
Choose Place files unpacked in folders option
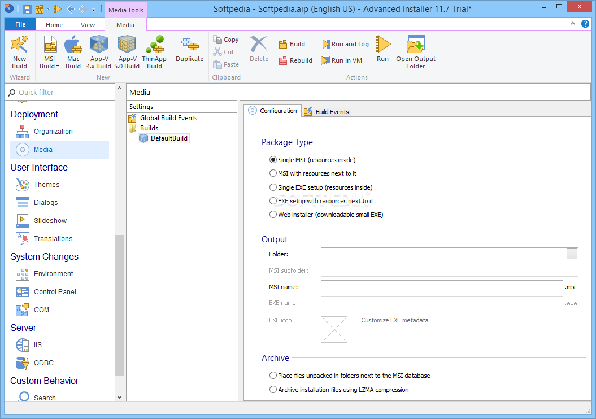coord(350,376)
